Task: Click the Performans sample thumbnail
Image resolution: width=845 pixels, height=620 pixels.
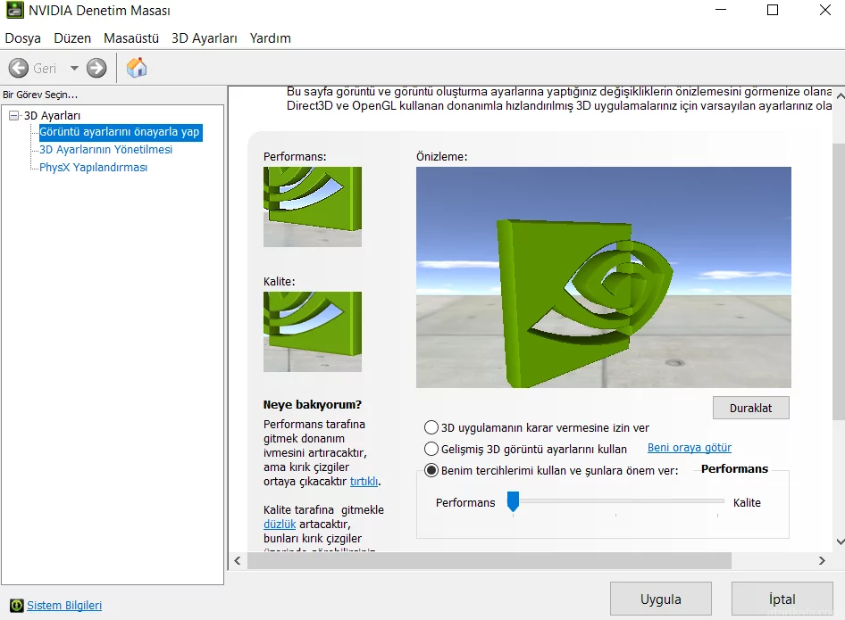Action: (x=313, y=207)
